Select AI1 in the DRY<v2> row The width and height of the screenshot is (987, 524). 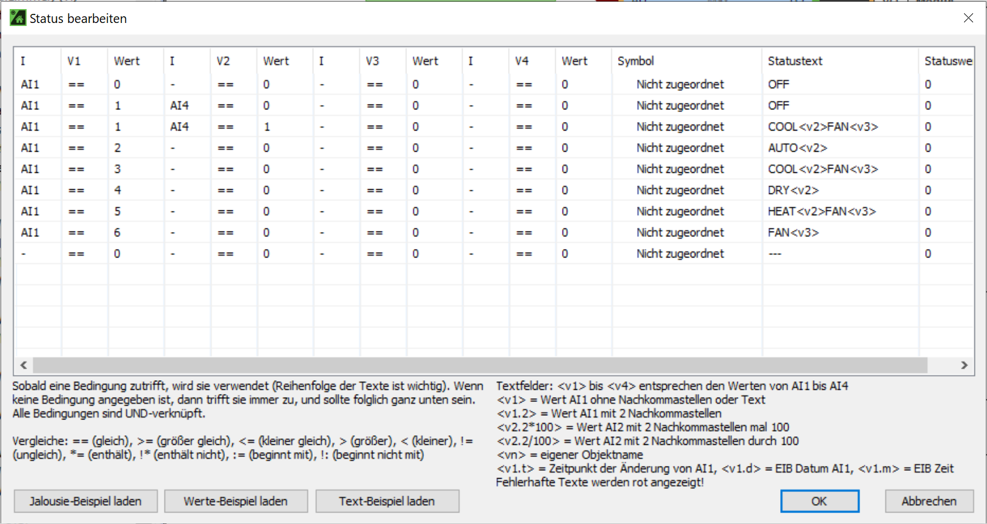click(x=30, y=190)
